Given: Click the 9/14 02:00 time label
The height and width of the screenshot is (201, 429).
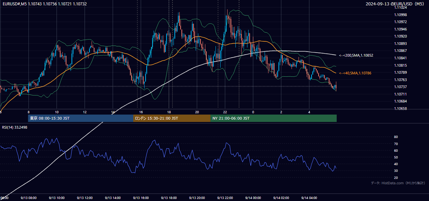Looking at the screenshot, I should (x=281, y=198).
